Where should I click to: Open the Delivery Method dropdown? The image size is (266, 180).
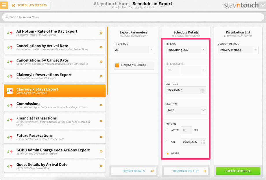coord(238,50)
